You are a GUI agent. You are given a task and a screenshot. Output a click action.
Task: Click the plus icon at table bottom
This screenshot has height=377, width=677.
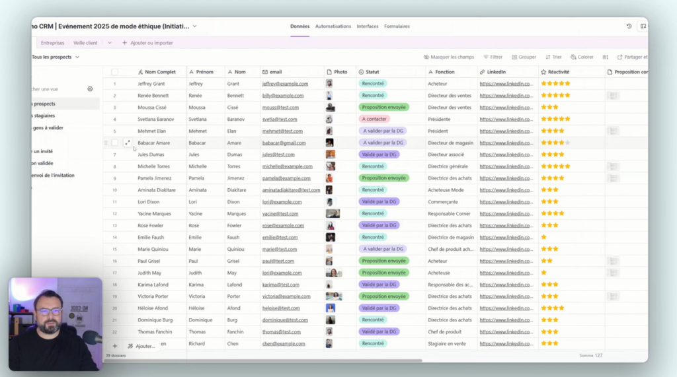click(x=114, y=346)
